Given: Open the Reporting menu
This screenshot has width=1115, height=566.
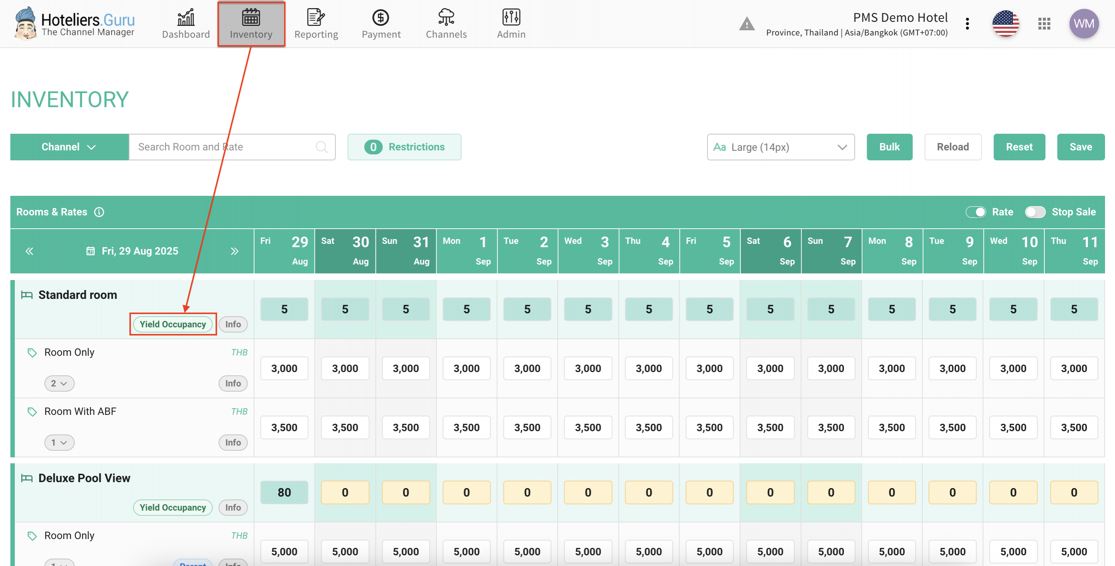Looking at the screenshot, I should pos(316,24).
